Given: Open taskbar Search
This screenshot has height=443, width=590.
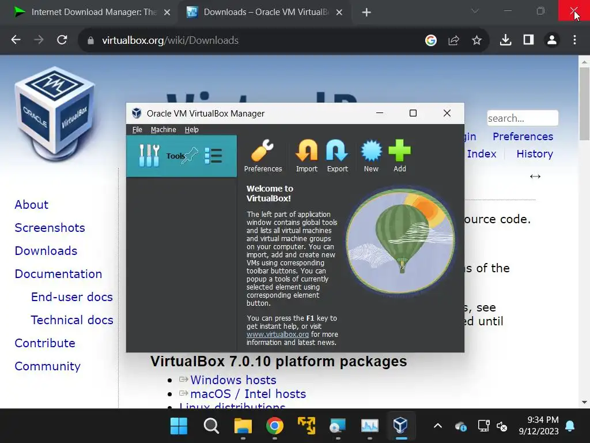Looking at the screenshot, I should [x=211, y=426].
